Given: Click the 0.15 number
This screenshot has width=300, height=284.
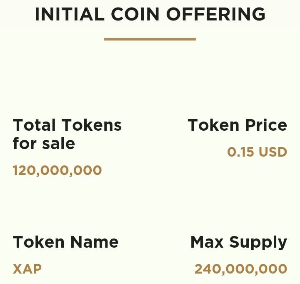Looking at the screenshot, I should pyautogui.click(x=241, y=152).
